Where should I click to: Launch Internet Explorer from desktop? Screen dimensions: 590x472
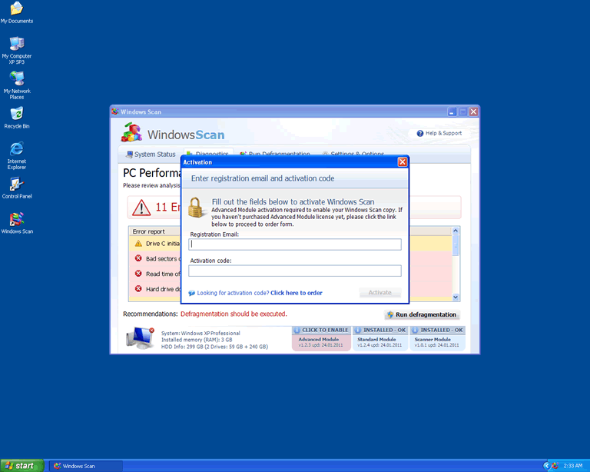pos(16,149)
